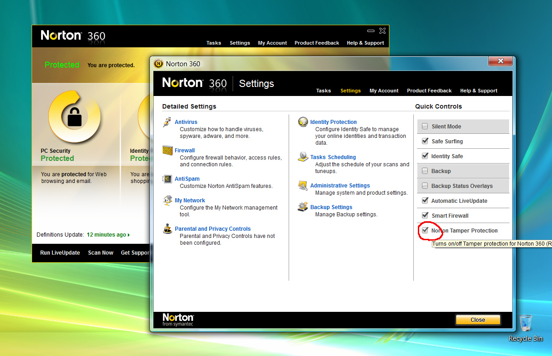The width and height of the screenshot is (552, 356).
Task: Click the Smart Firewall label
Action: pyautogui.click(x=450, y=216)
